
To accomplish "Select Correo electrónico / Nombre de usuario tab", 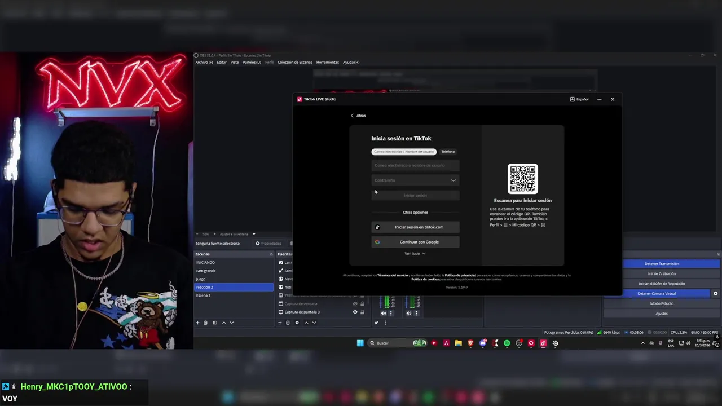I will (x=404, y=152).
